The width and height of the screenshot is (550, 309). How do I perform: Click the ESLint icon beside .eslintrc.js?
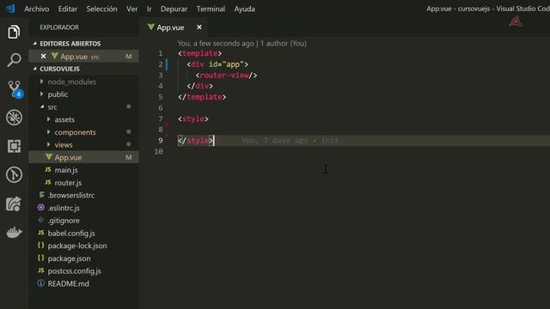41,208
